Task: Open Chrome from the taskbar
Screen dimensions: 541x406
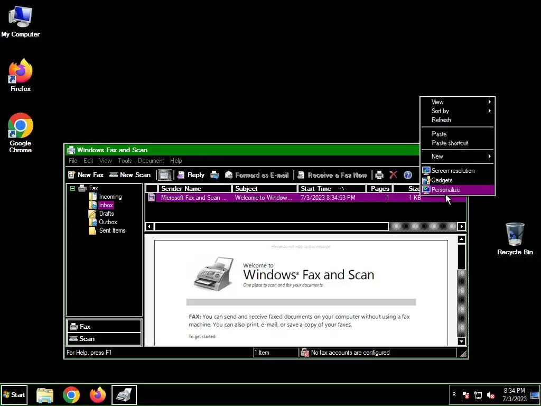Action: pos(71,395)
